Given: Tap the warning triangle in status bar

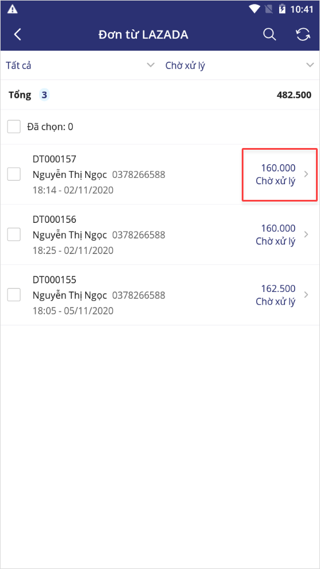Looking at the screenshot, I should pos(13,9).
